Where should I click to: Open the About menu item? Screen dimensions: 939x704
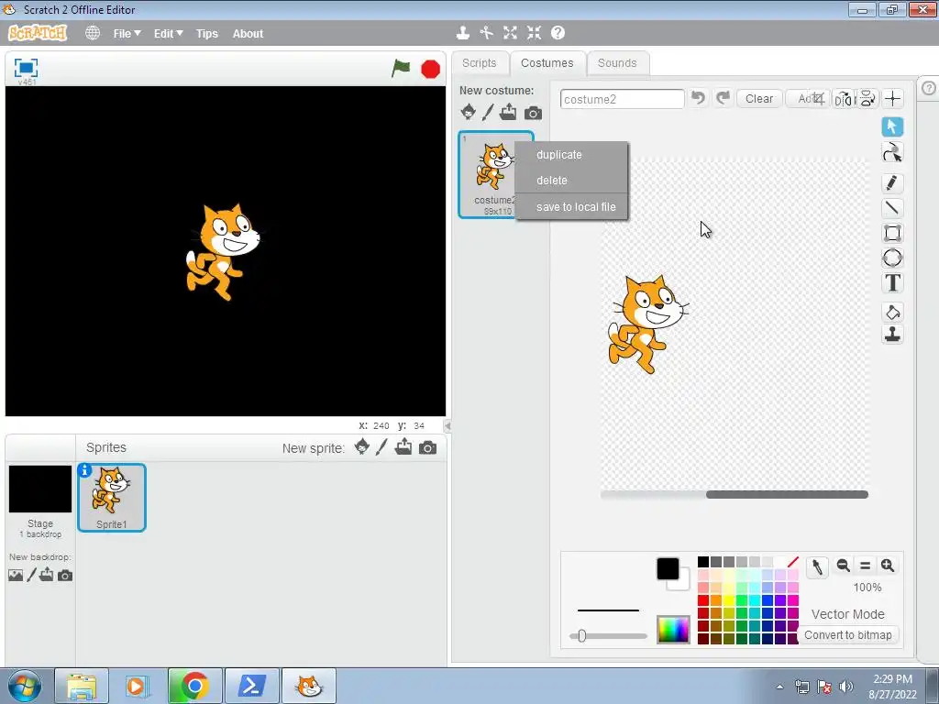pyautogui.click(x=248, y=34)
